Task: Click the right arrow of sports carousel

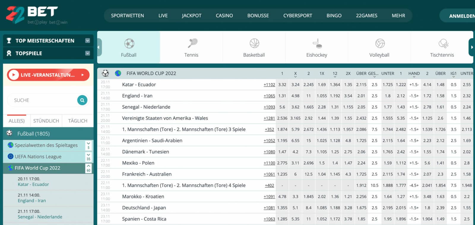Action: 471,47
